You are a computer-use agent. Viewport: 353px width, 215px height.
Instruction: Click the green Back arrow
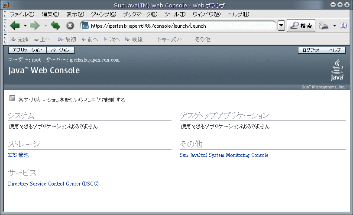coord(15,26)
